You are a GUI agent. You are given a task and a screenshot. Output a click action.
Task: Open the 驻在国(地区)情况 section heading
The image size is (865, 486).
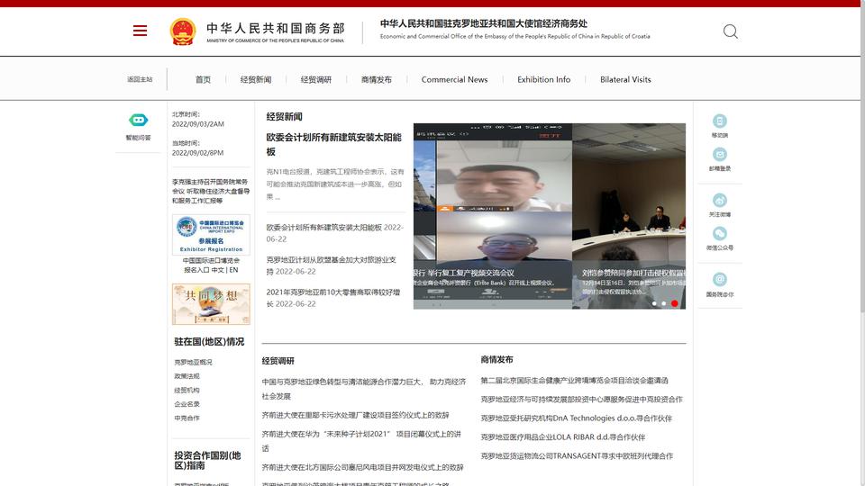pos(209,342)
